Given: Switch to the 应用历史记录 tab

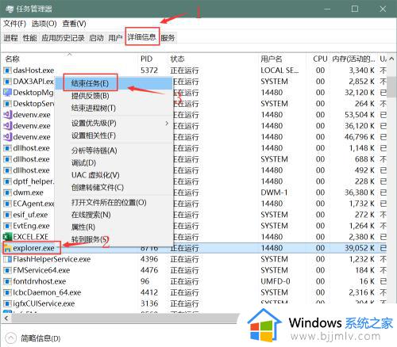Looking at the screenshot, I should (63, 38).
